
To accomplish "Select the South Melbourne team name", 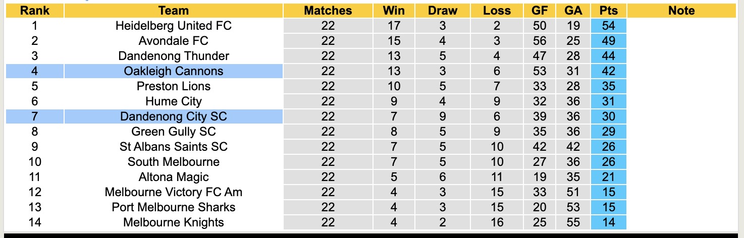I will coord(173,162).
